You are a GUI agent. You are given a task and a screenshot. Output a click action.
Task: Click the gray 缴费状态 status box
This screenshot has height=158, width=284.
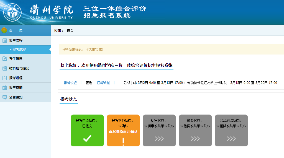coord(195,130)
